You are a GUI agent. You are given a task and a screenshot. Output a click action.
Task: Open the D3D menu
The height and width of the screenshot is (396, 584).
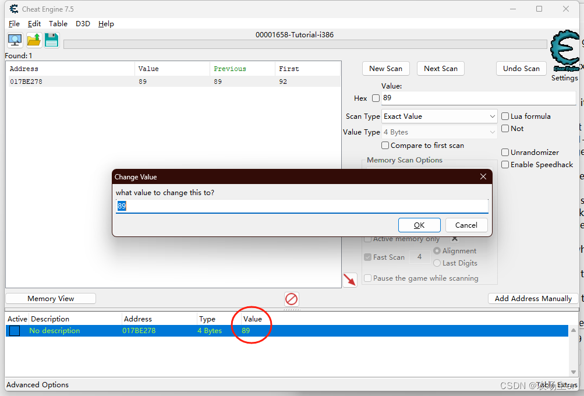pyautogui.click(x=83, y=23)
